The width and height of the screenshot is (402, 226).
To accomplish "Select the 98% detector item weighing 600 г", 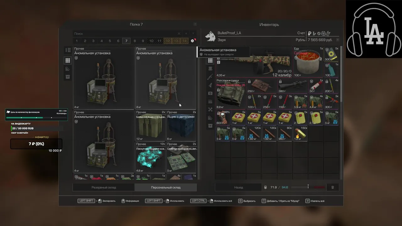I will (x=223, y=118).
